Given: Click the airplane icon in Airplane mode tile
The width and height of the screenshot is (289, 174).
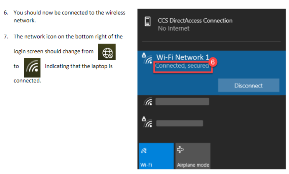Looking at the screenshot, I should point(180,150).
